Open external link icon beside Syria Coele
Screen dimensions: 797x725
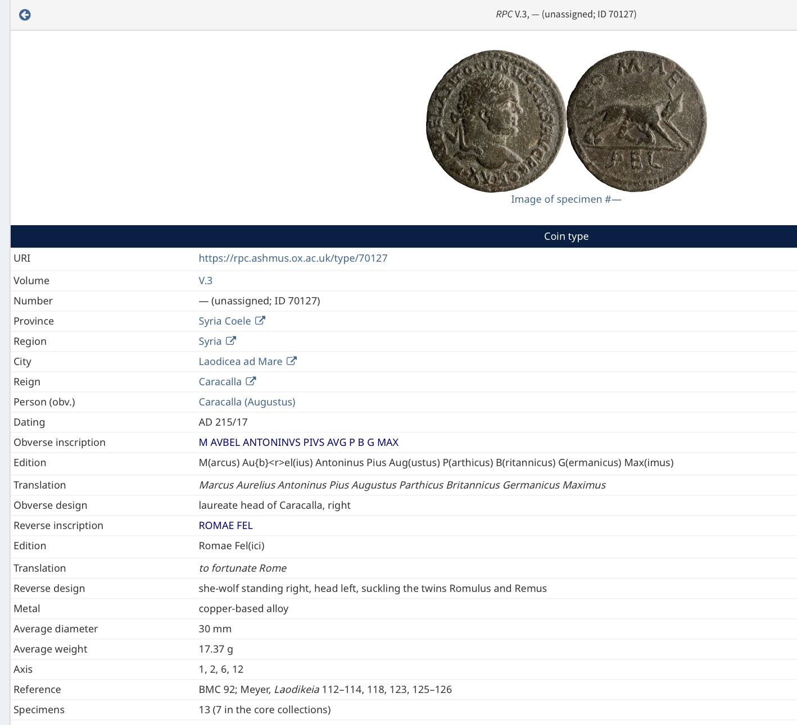point(260,321)
